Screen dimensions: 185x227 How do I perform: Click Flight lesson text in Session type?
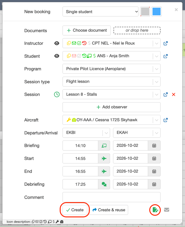(78, 82)
